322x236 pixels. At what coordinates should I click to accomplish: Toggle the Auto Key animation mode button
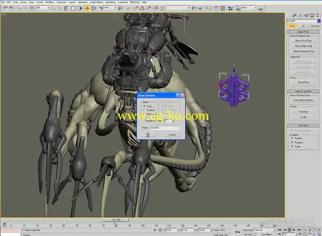[x=247, y=230]
